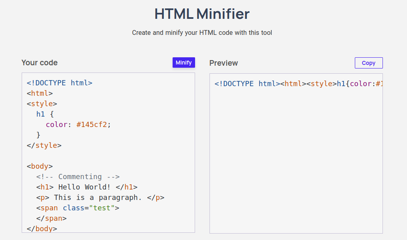Click the closing span tag line
Screen dimensions: 407x240
[51, 218]
